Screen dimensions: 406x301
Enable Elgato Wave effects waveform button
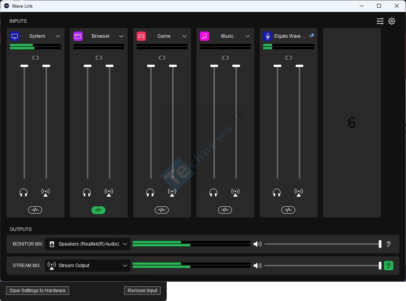click(288, 210)
